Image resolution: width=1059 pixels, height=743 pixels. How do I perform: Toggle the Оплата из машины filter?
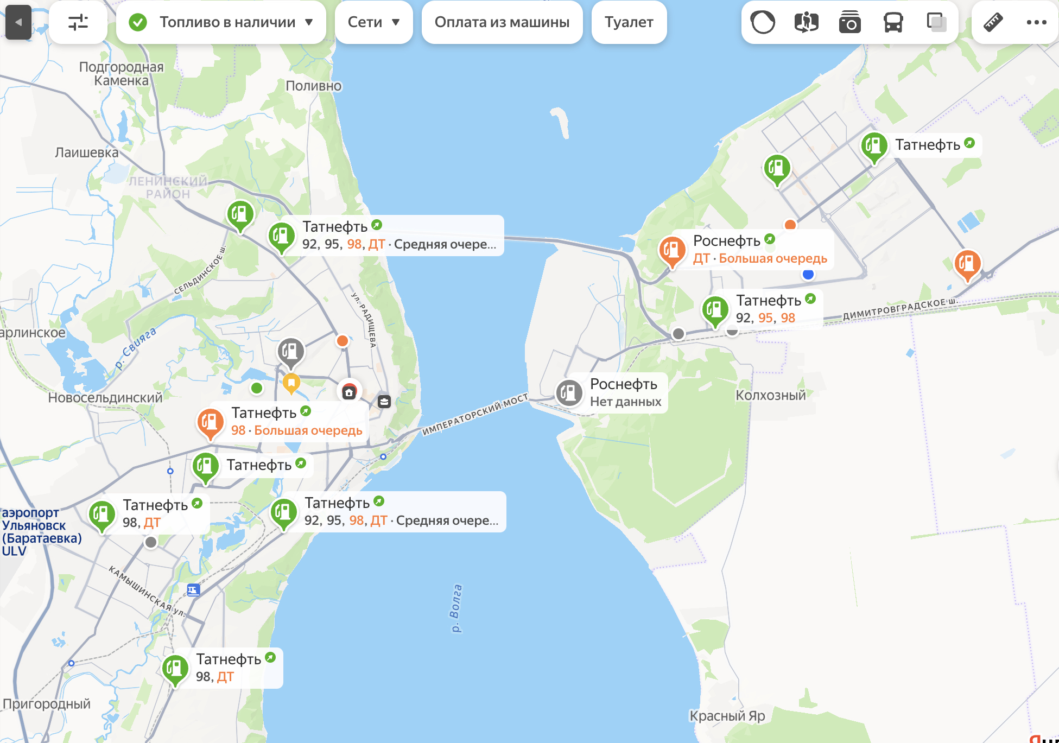coord(502,22)
